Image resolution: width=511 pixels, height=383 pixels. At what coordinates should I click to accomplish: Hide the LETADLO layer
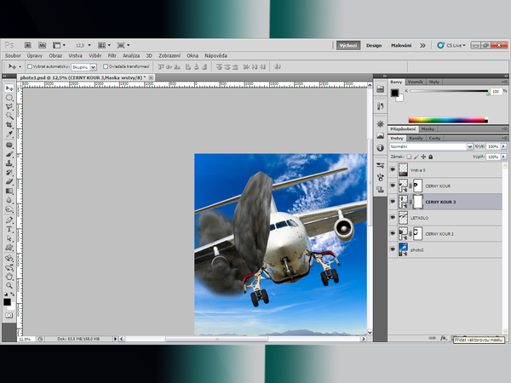coord(393,217)
